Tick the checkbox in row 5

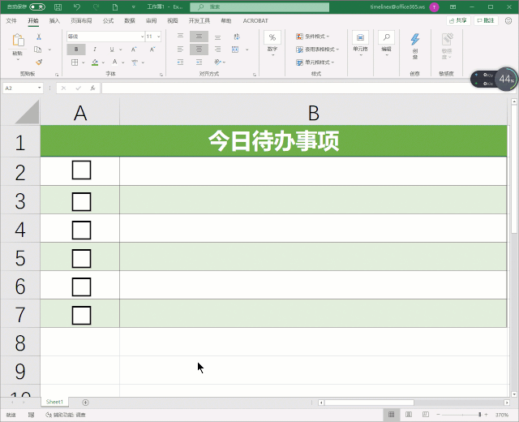click(x=81, y=258)
